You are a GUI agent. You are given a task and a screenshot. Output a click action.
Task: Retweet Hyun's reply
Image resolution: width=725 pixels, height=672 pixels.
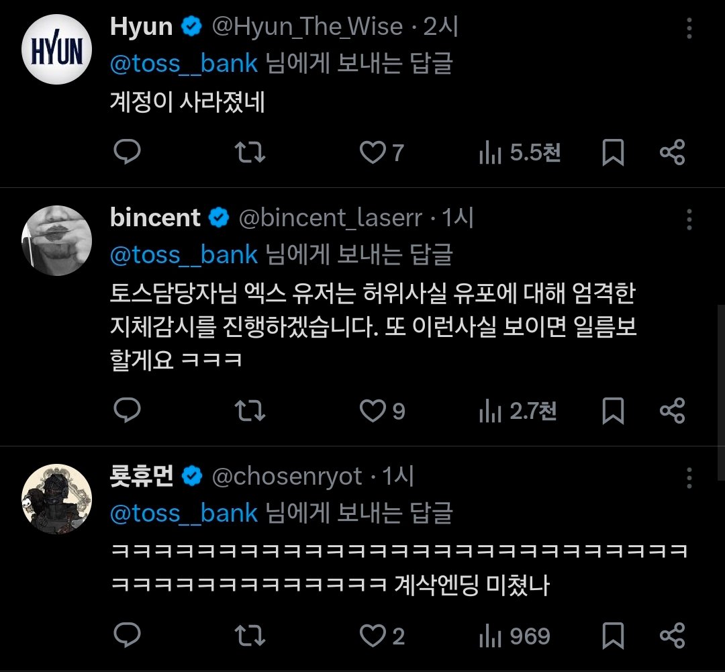[252, 152]
